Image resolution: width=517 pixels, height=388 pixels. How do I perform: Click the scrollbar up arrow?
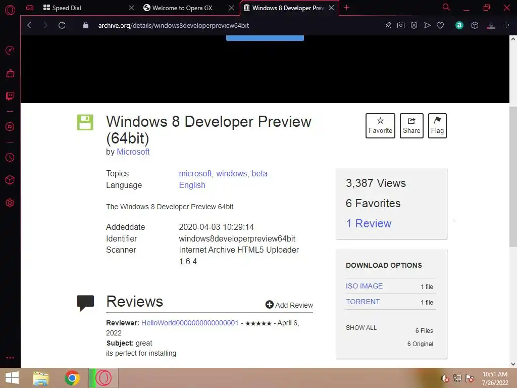[513, 38]
